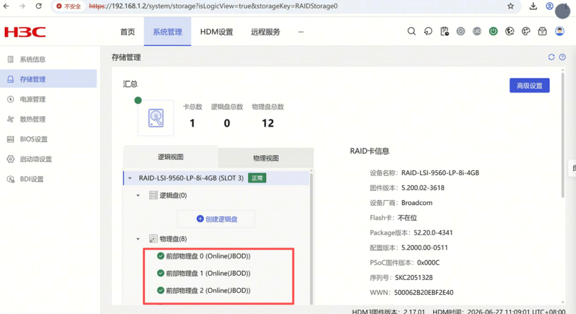The width and height of the screenshot is (576, 314).
Task: Click the 存储管理 sidebar icon
Action: (x=11, y=79)
